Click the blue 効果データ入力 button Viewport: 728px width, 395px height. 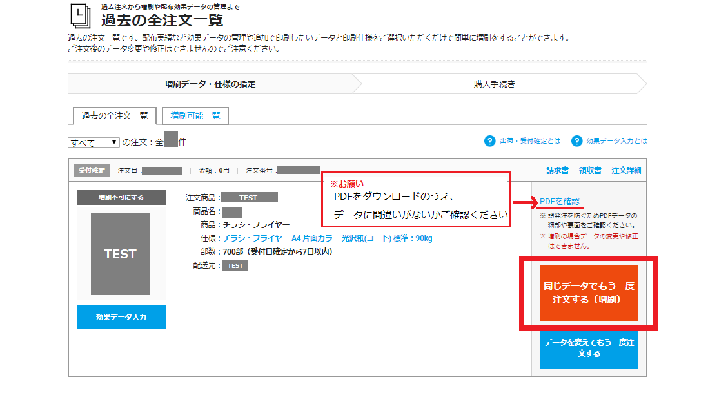click(x=121, y=317)
